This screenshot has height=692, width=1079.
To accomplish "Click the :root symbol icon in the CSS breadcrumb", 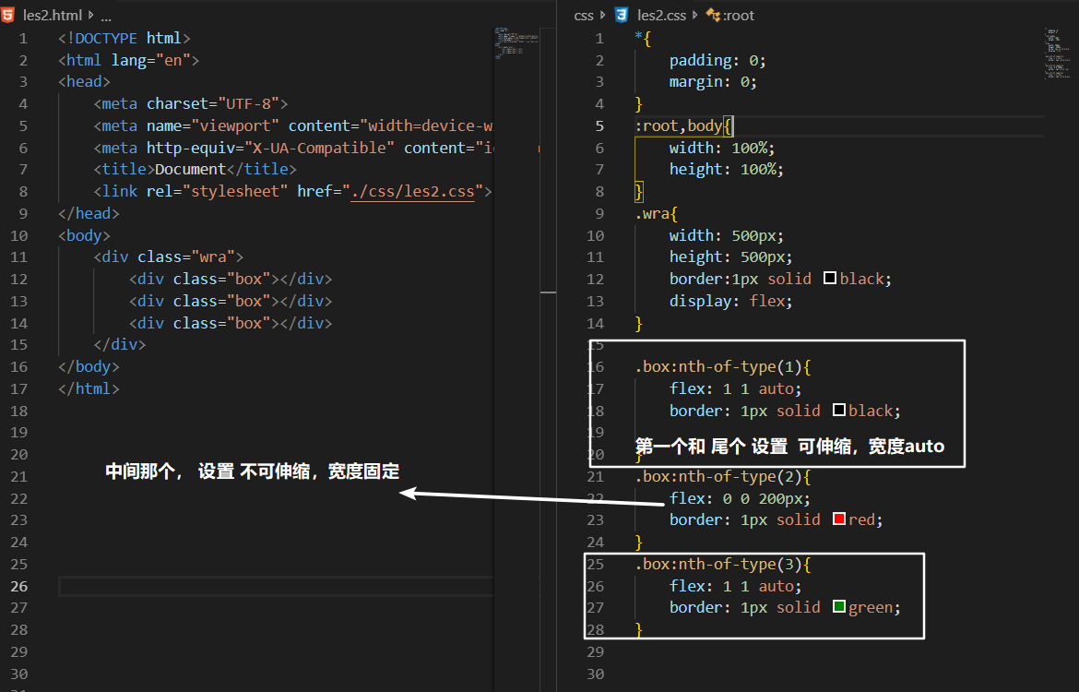I will click(713, 15).
